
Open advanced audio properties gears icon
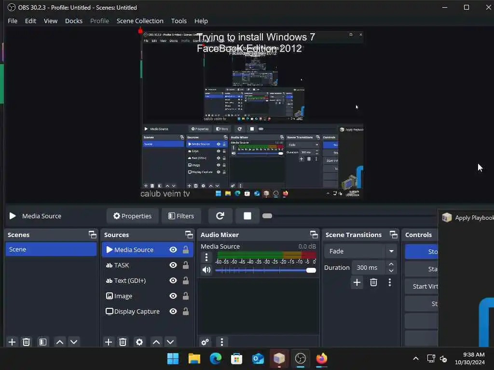[205, 342]
